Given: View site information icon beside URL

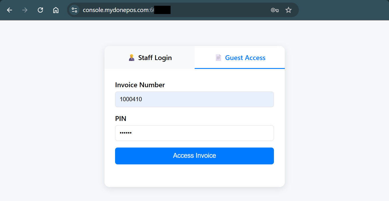Looking at the screenshot, I should tap(74, 10).
